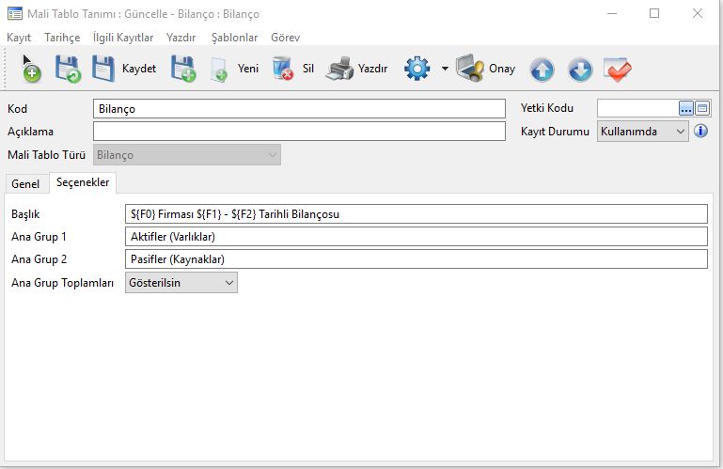The width and height of the screenshot is (723, 469).
Task: Click save-and-new disk icon with plus
Action: tap(182, 69)
